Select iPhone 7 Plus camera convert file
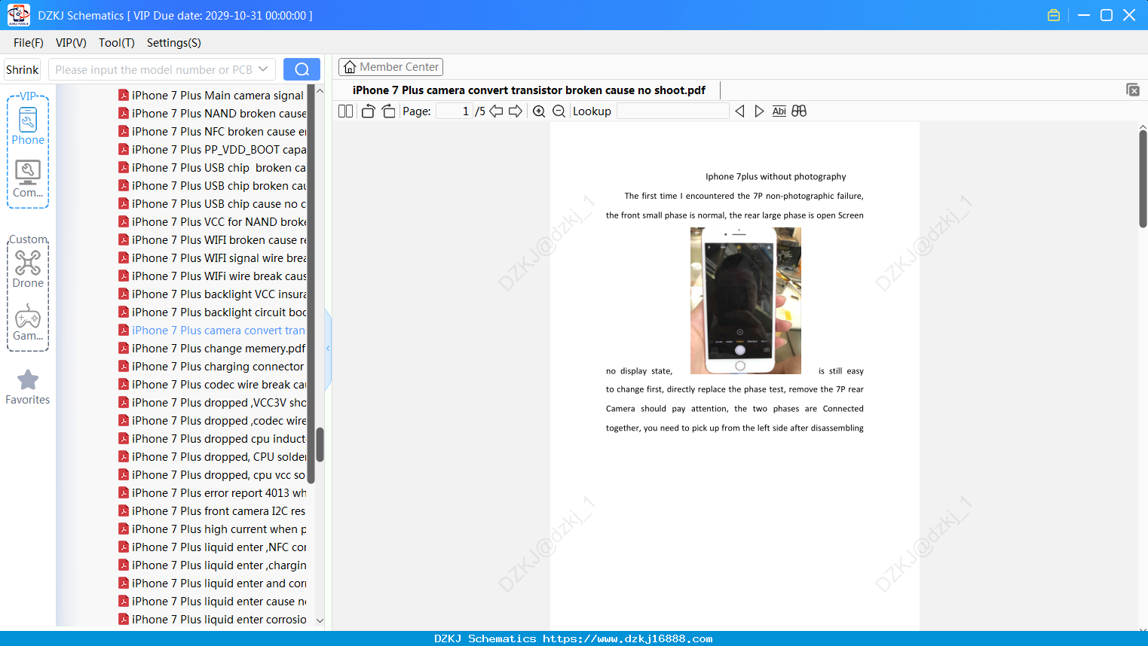The image size is (1148, 646). 212,331
